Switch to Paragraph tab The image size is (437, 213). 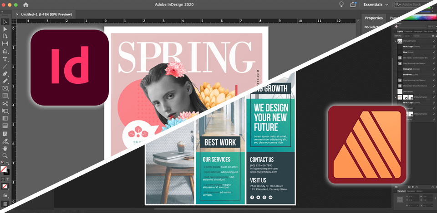pyautogui.click(x=418, y=32)
